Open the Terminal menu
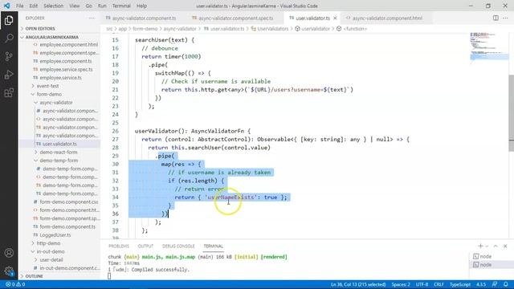The image size is (514, 289). [x=121, y=6]
